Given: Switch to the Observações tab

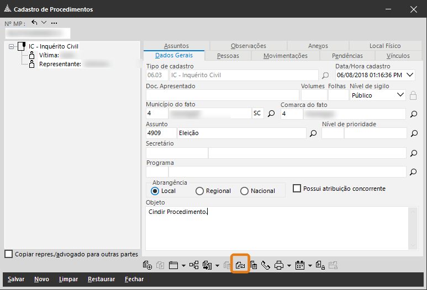Looking at the screenshot, I should (x=249, y=46).
